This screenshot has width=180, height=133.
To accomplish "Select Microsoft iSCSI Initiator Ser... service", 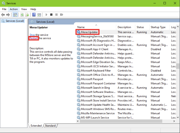I will point(126,66).
